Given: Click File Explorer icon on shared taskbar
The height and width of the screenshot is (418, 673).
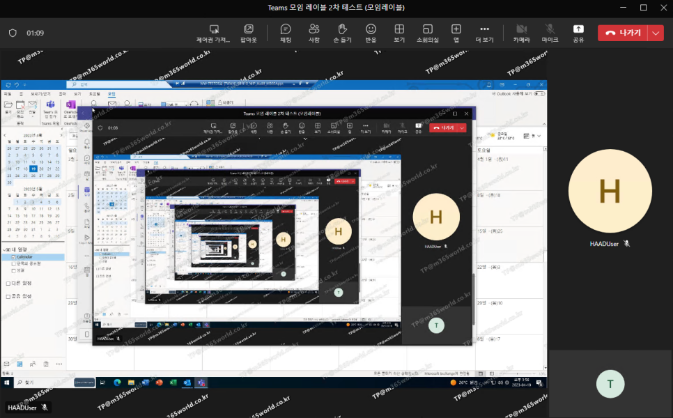Looking at the screenshot, I should pyautogui.click(x=132, y=382).
